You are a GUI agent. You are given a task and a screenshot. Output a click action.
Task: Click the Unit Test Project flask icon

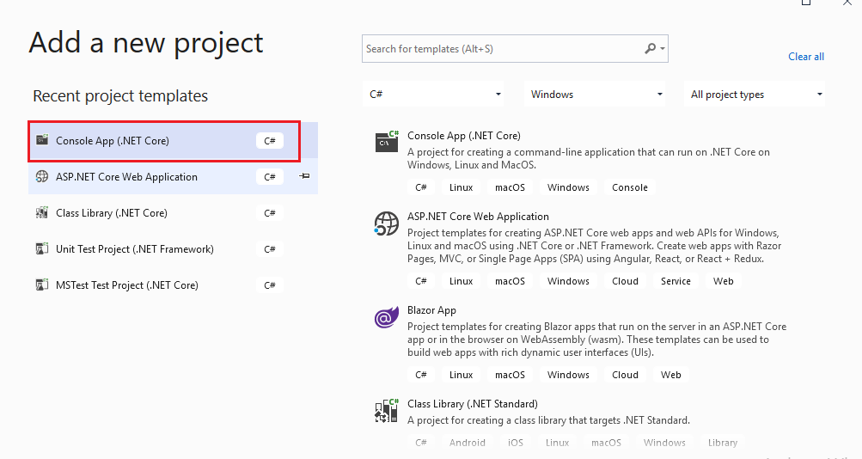coord(42,249)
